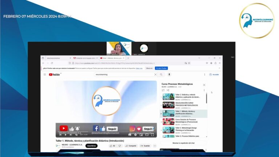Click Ahora no in notification bar
Viewport: 279px width, 157px height.
tap(149, 68)
